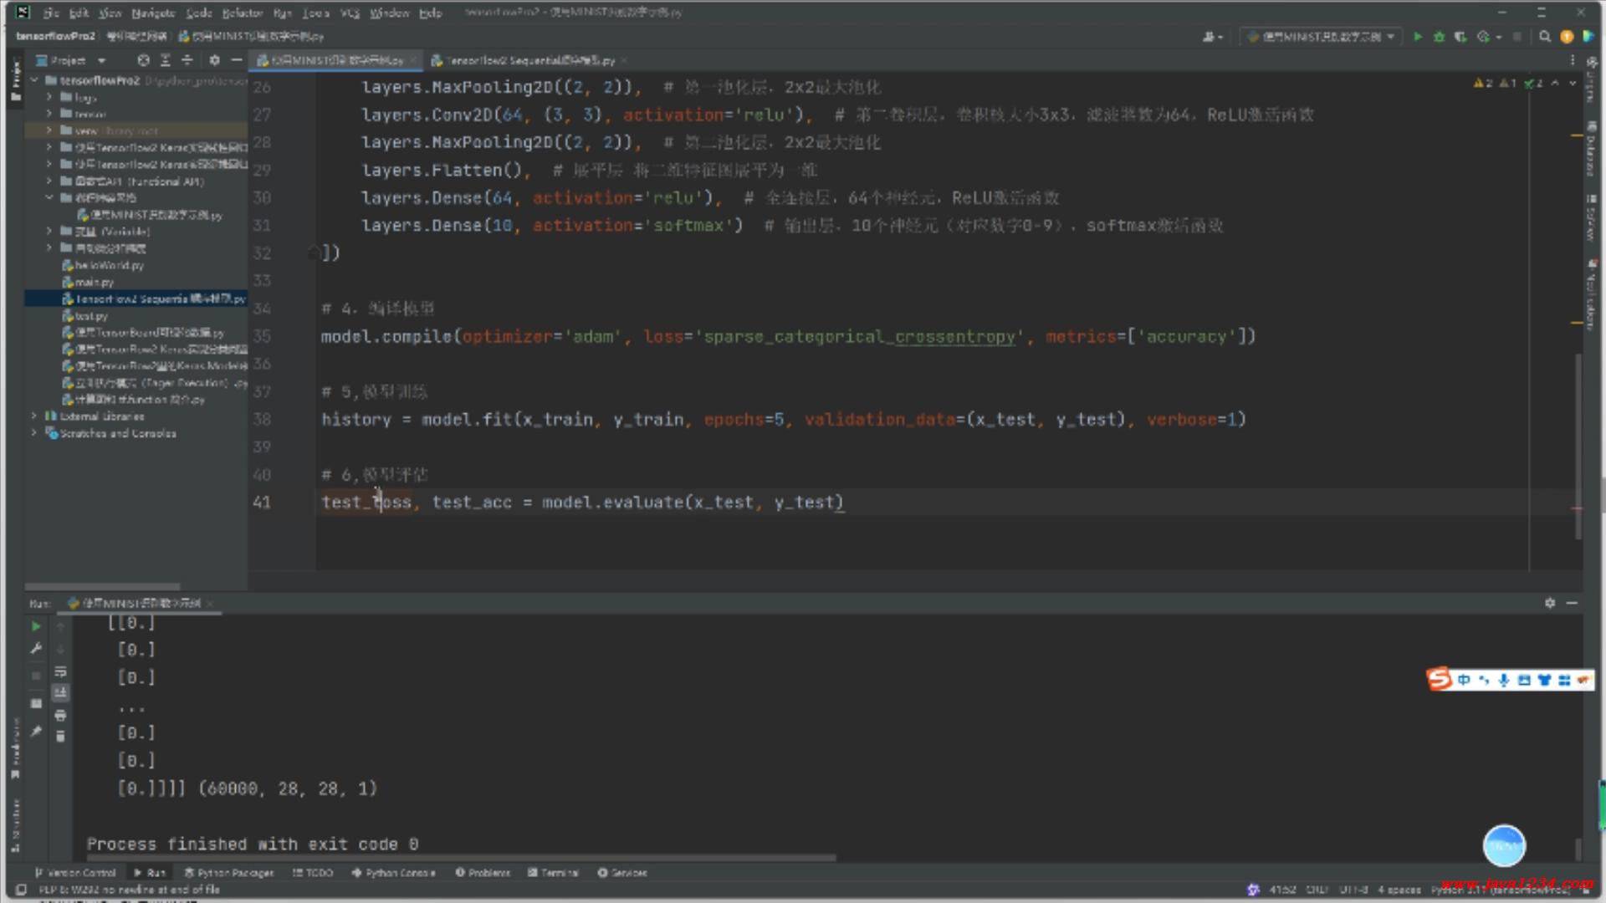Click the Run panel settings gear

click(x=1550, y=603)
